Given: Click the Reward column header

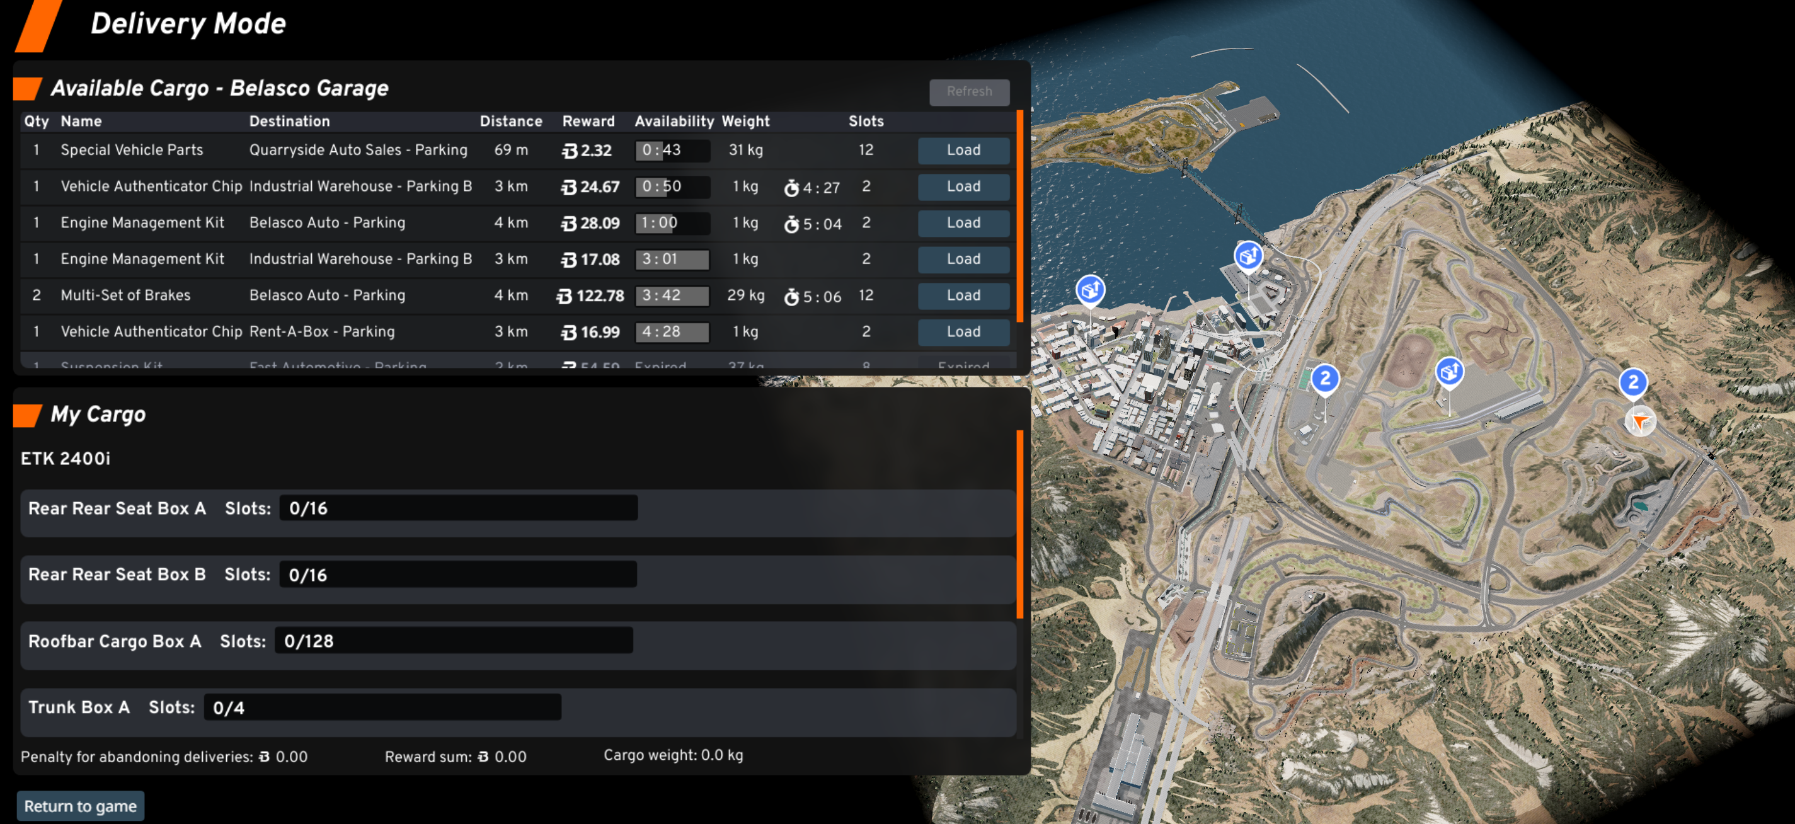Looking at the screenshot, I should [588, 121].
